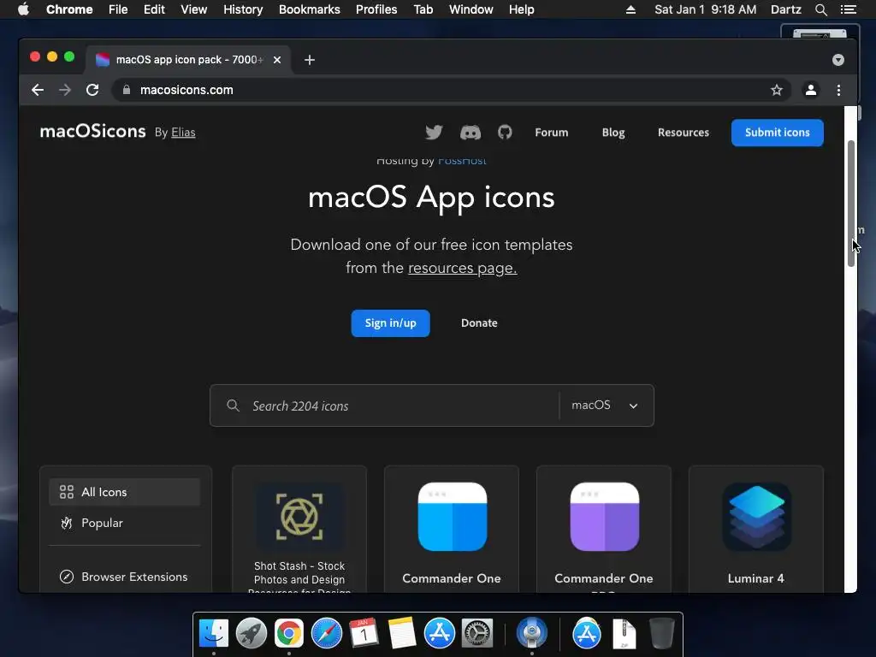Click the macOSicons logo text
The image size is (876, 657).
pyautogui.click(x=92, y=131)
